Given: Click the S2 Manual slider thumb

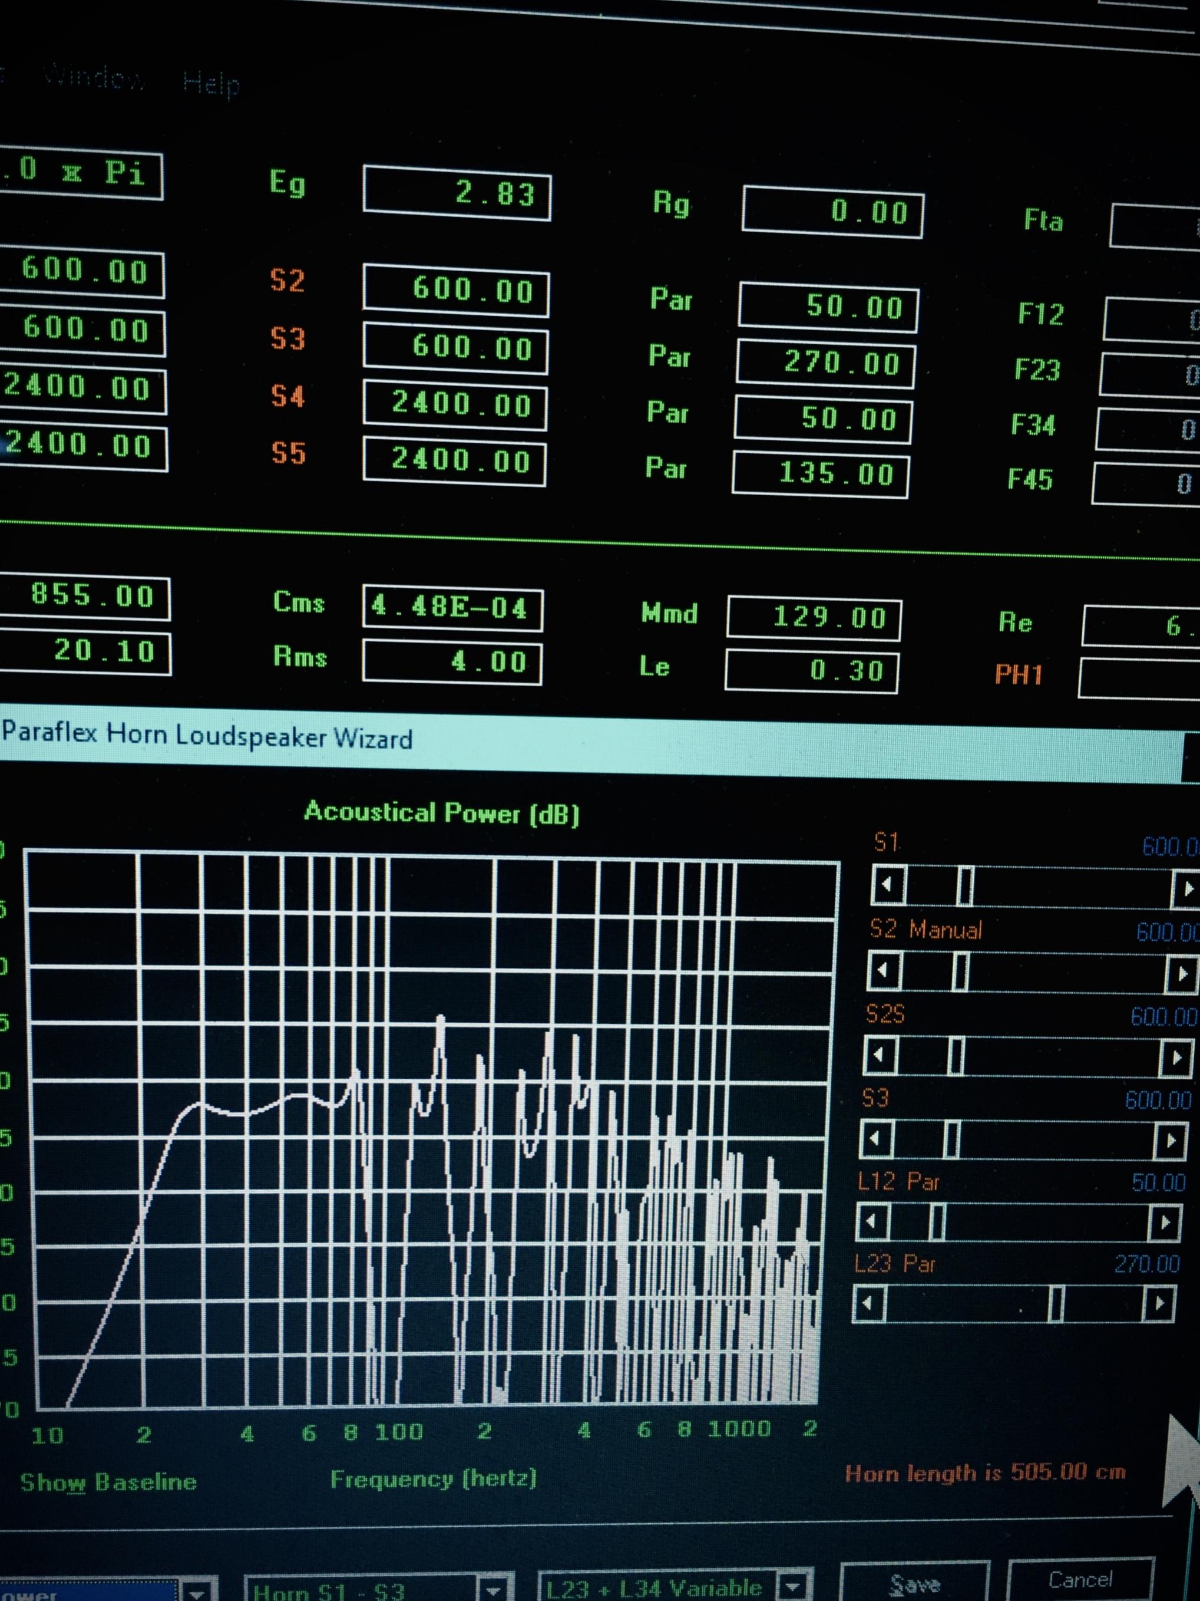Looking at the screenshot, I should click(x=960, y=971).
